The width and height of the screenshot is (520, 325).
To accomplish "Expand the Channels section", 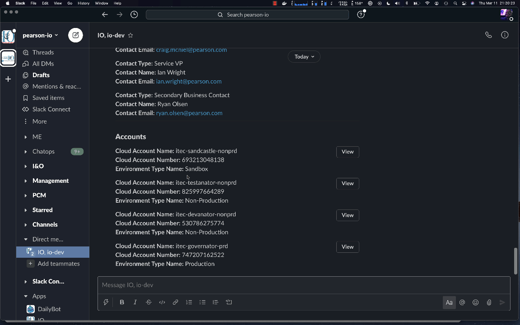I will point(26,224).
